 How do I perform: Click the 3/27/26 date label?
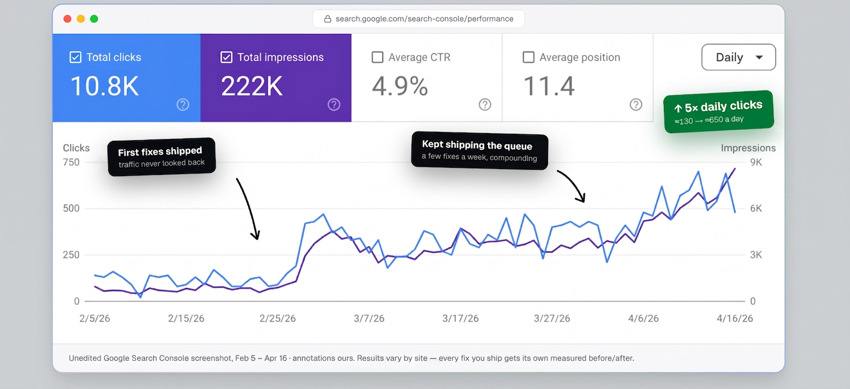[x=552, y=318]
